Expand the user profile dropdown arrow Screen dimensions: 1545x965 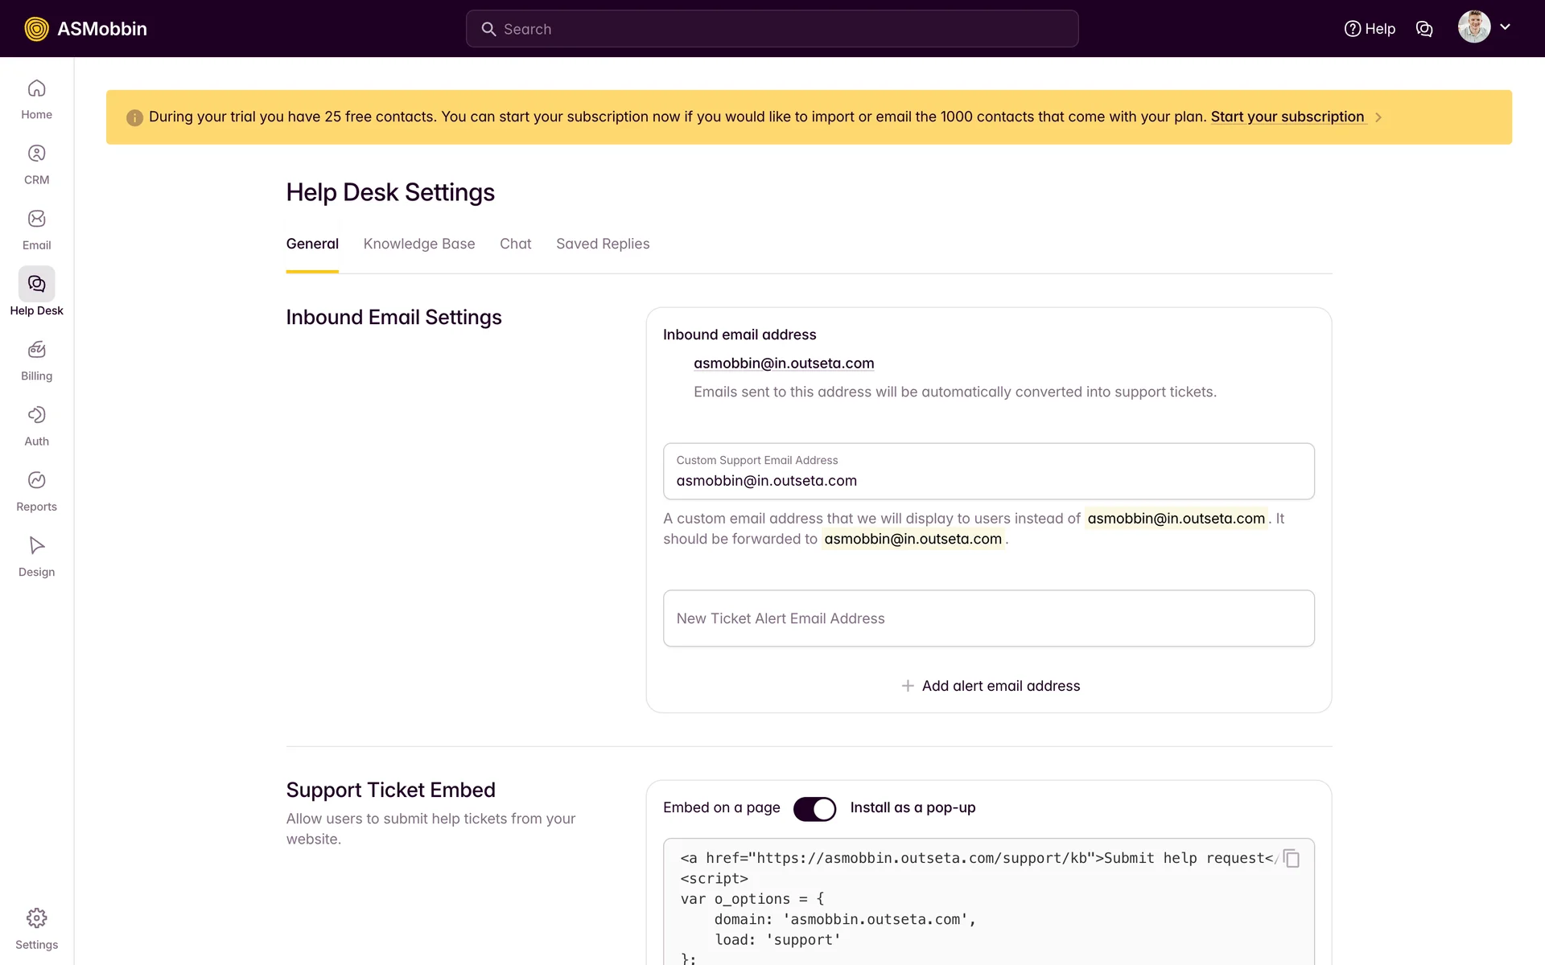pyautogui.click(x=1505, y=27)
